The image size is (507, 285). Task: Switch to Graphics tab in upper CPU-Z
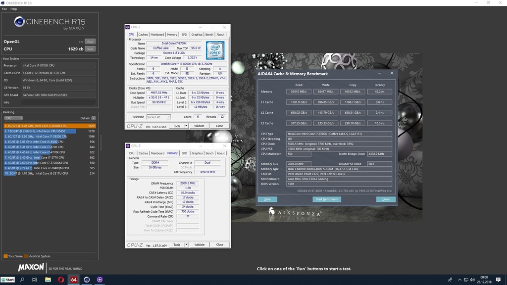coord(197,35)
